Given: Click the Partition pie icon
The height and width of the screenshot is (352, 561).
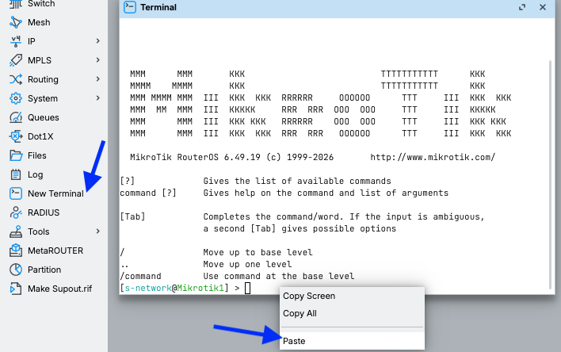Looking at the screenshot, I should (16, 270).
